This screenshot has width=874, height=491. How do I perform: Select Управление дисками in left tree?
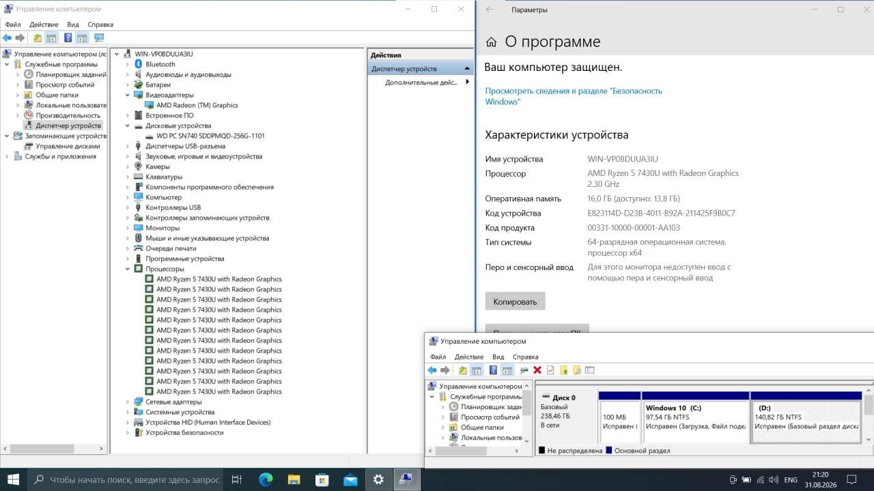click(68, 146)
